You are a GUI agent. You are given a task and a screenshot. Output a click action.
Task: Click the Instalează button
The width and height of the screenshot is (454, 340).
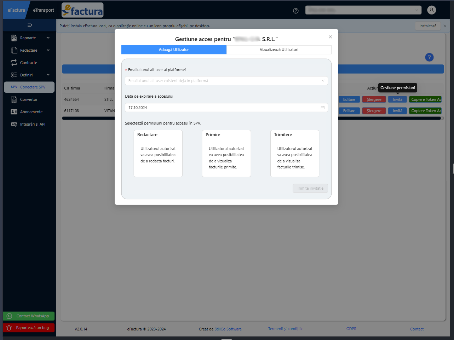(427, 26)
